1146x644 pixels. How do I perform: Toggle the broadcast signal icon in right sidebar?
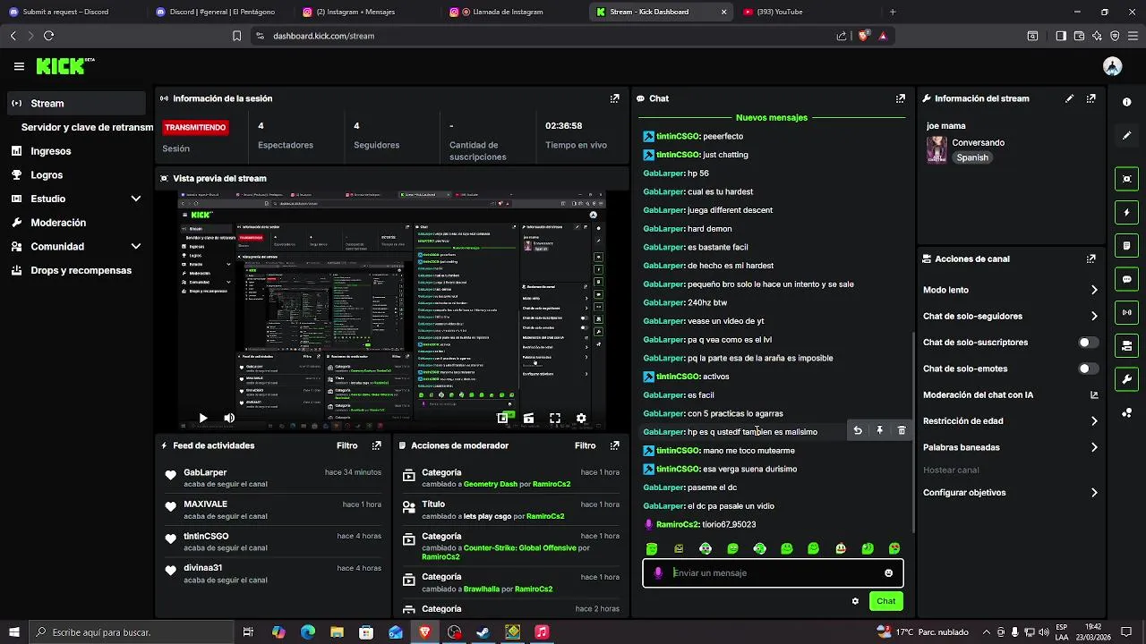(1126, 312)
